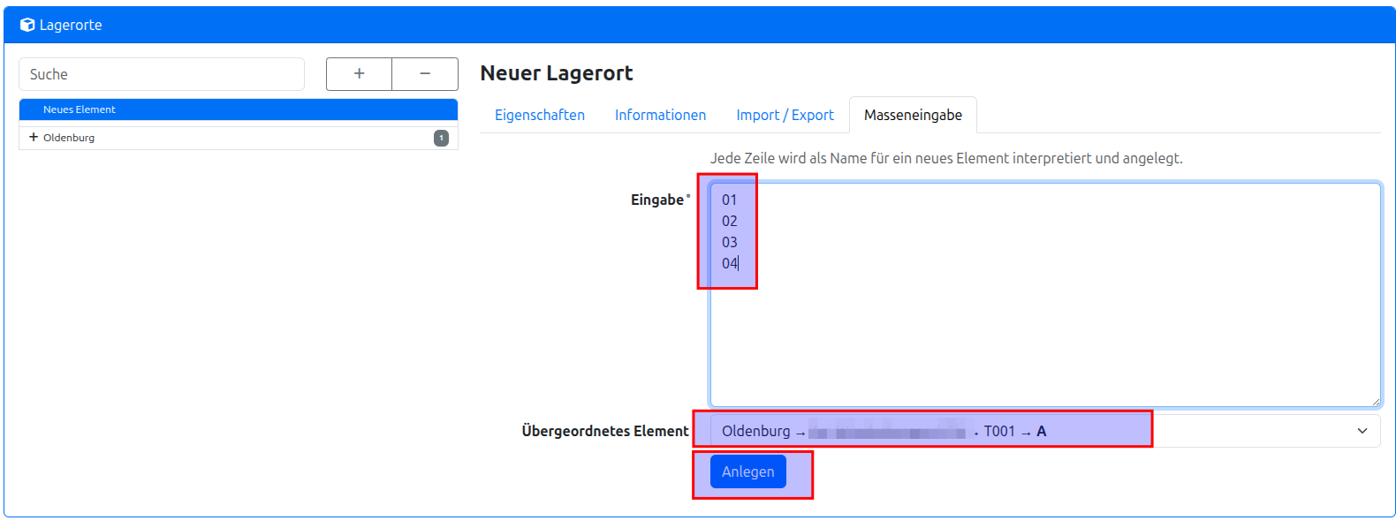Viewport: 1396px width, 528px height.
Task: Expand the Oldenburg tree node
Action: (x=34, y=138)
